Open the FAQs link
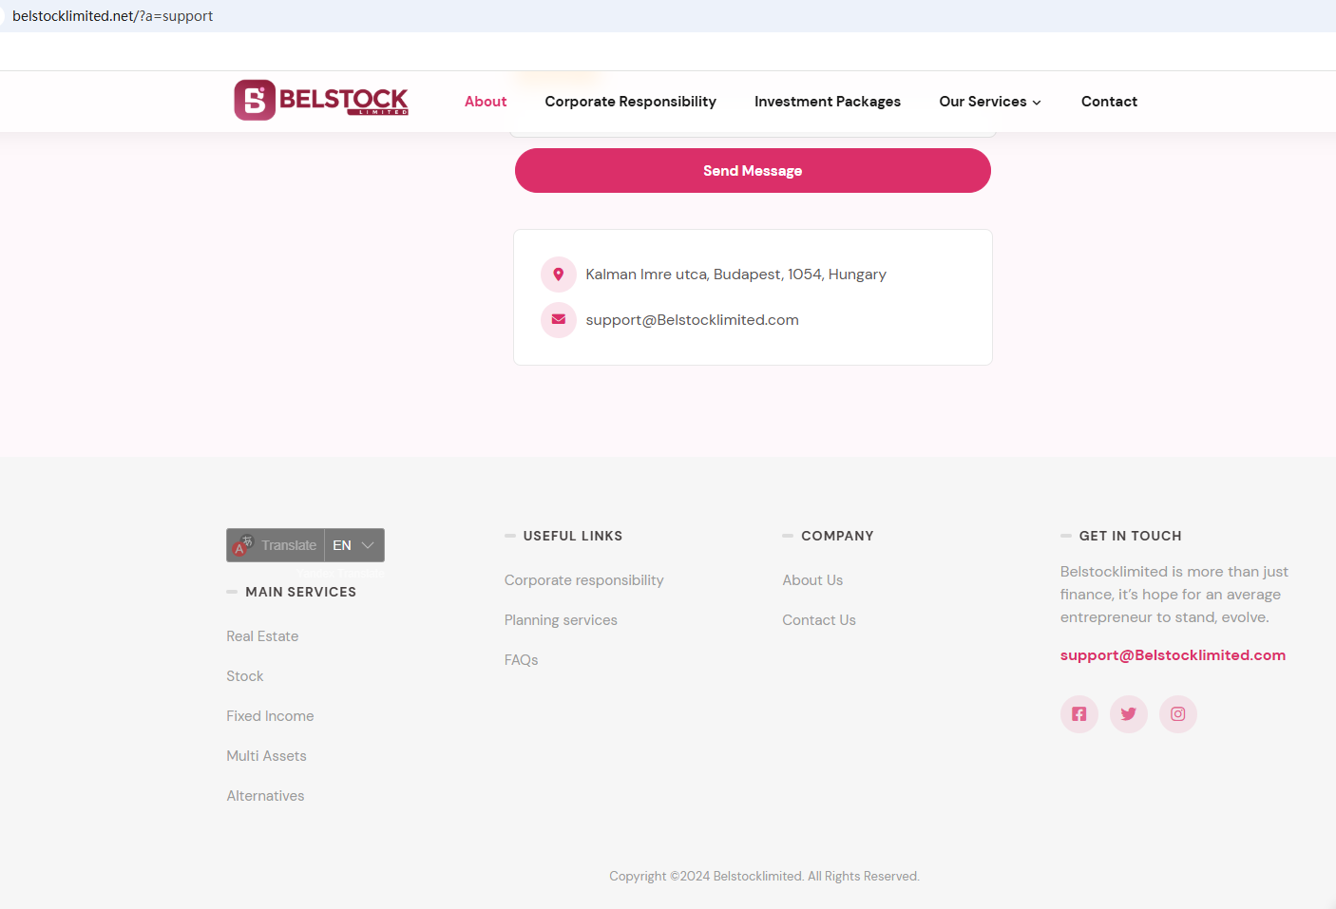The width and height of the screenshot is (1336, 909). point(522,660)
